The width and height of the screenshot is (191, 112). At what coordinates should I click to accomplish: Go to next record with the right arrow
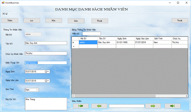[x=153, y=106]
